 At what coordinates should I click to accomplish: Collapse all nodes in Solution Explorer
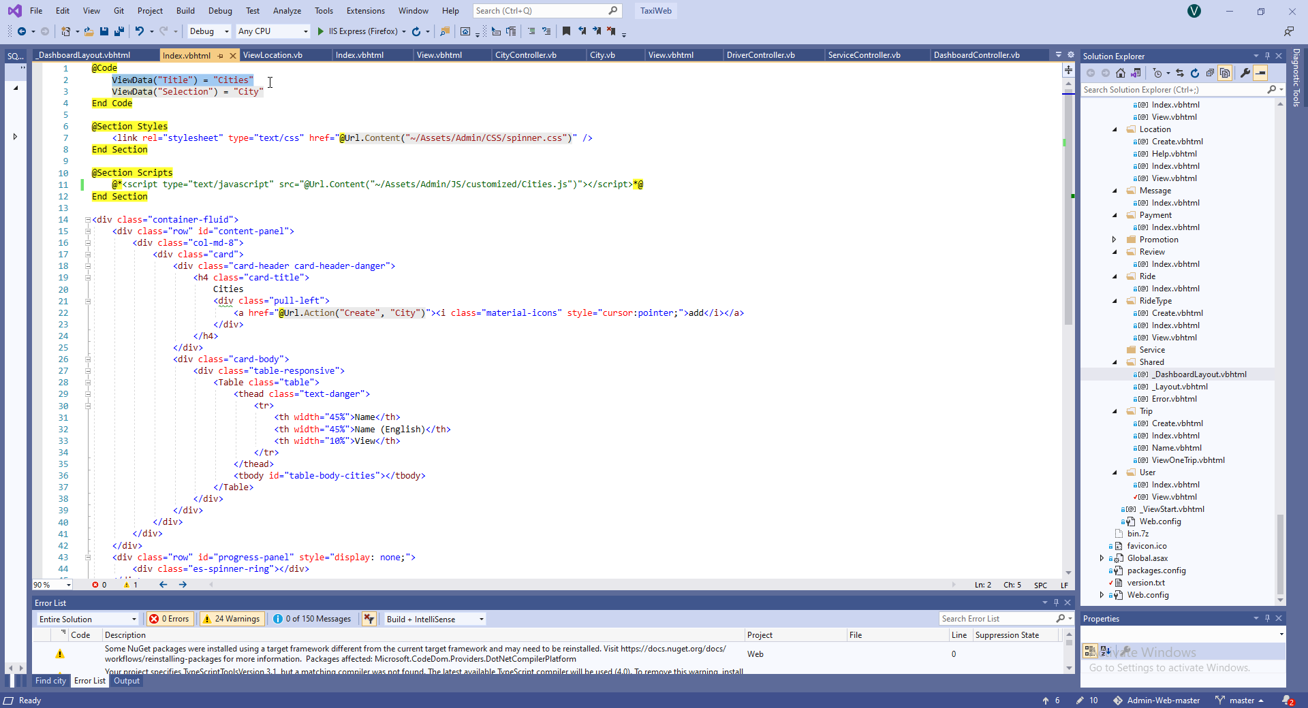tap(1210, 73)
